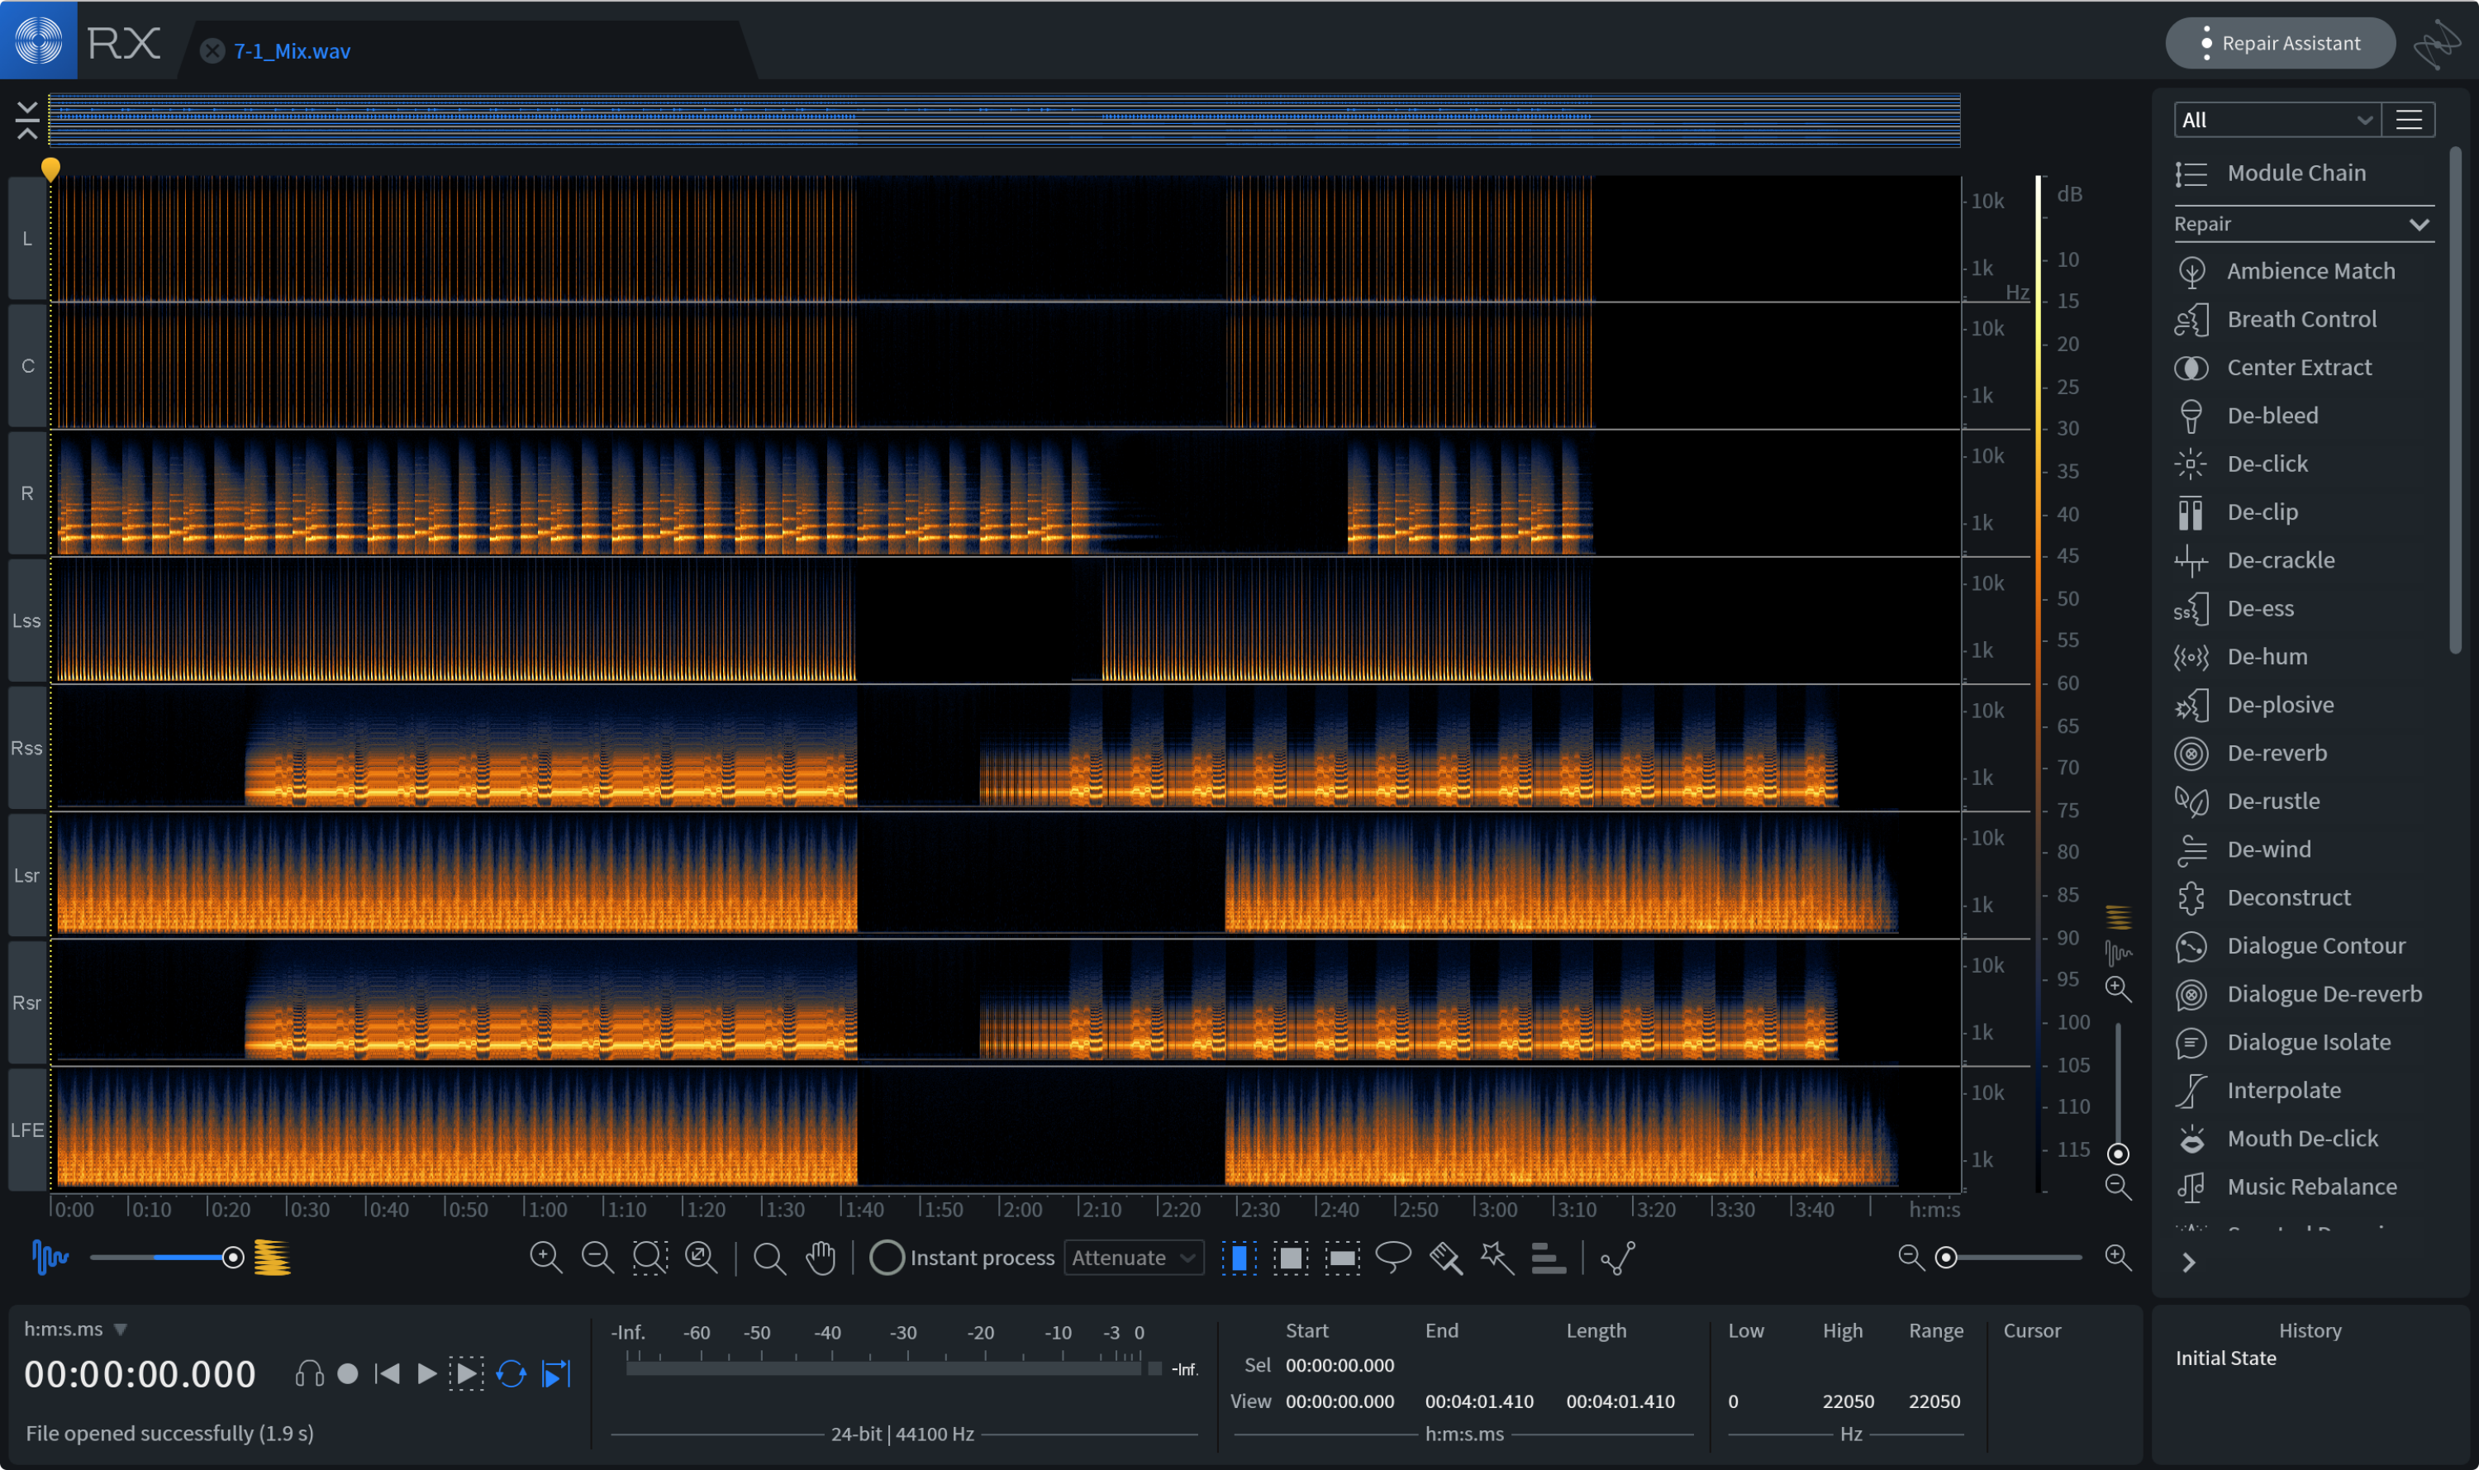The height and width of the screenshot is (1470, 2479).
Task: Open the Attenuate mode dropdown
Action: (x=1133, y=1257)
